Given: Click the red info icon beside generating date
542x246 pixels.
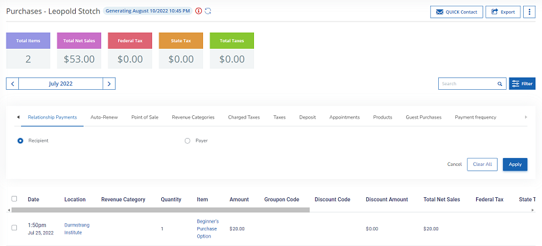Looking at the screenshot, I should (199, 11).
